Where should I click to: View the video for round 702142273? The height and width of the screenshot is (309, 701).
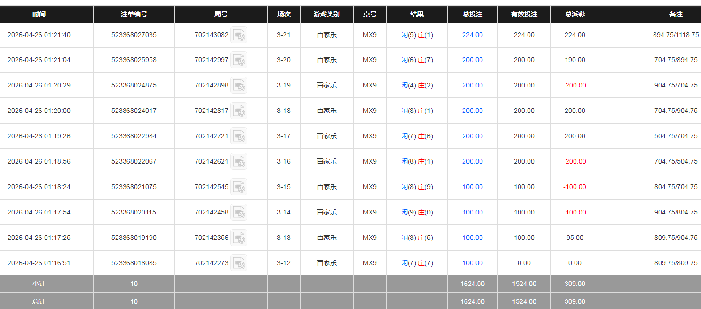click(x=239, y=263)
